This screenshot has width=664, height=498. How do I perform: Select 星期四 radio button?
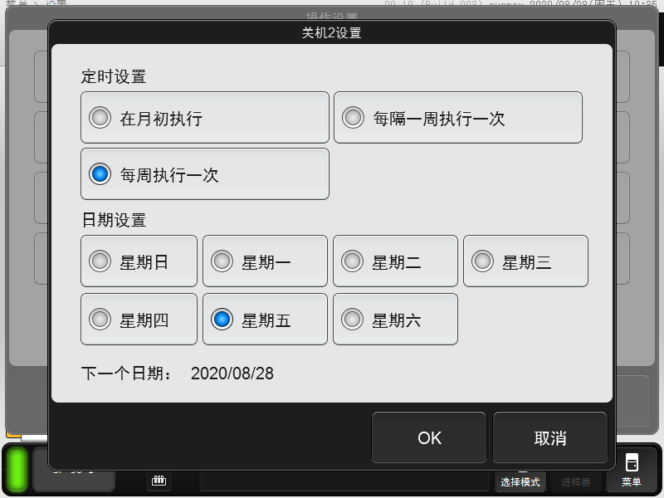click(139, 319)
